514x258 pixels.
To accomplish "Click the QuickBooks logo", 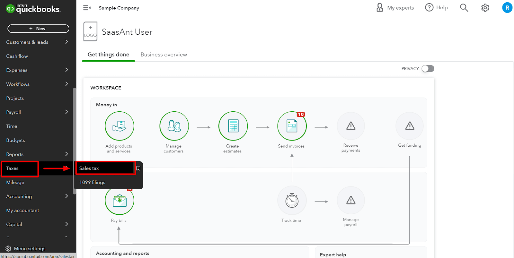I will [x=33, y=9].
